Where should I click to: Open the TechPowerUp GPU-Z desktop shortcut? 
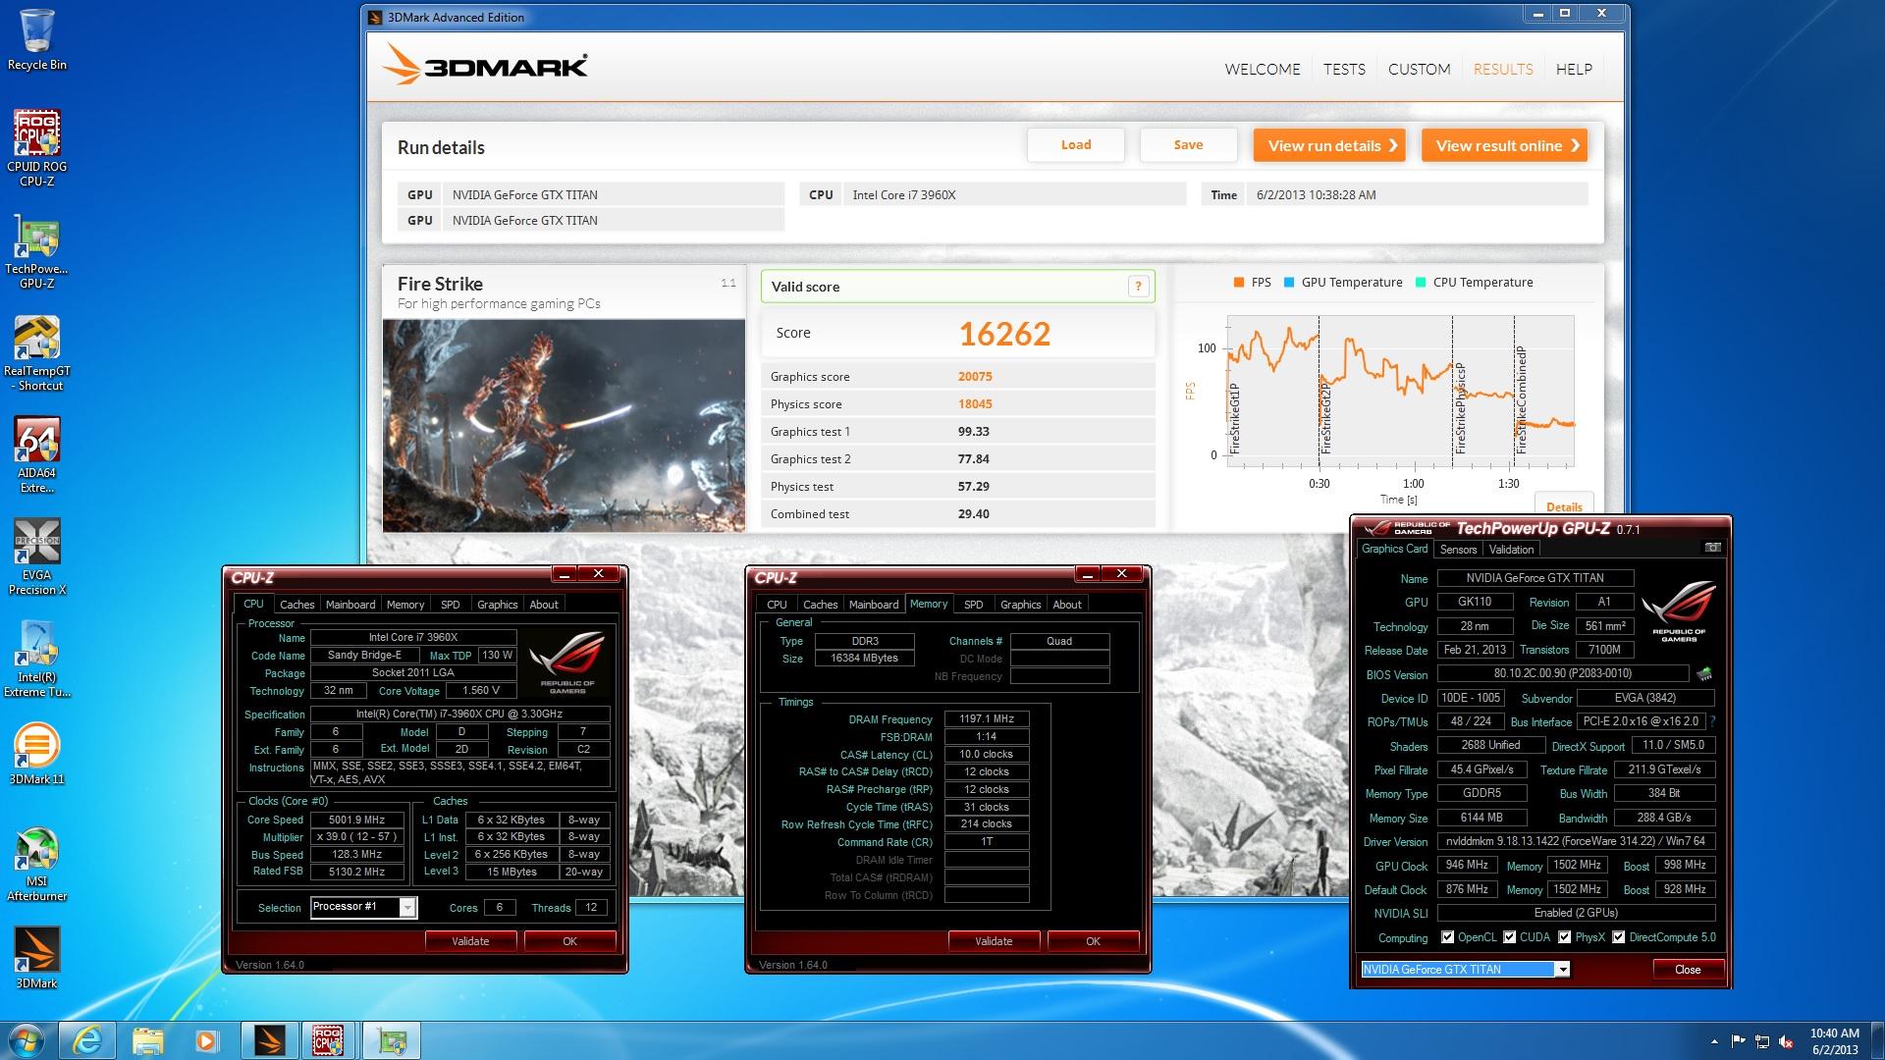(37, 250)
